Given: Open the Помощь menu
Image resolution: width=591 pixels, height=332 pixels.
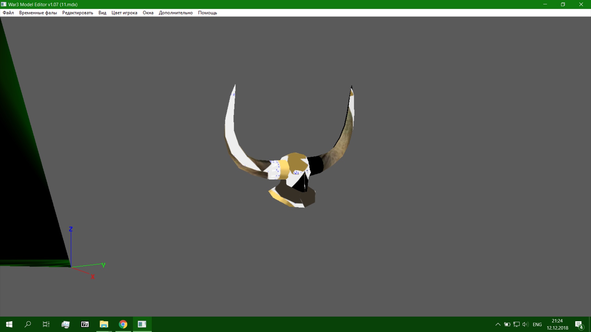Looking at the screenshot, I should [207, 13].
